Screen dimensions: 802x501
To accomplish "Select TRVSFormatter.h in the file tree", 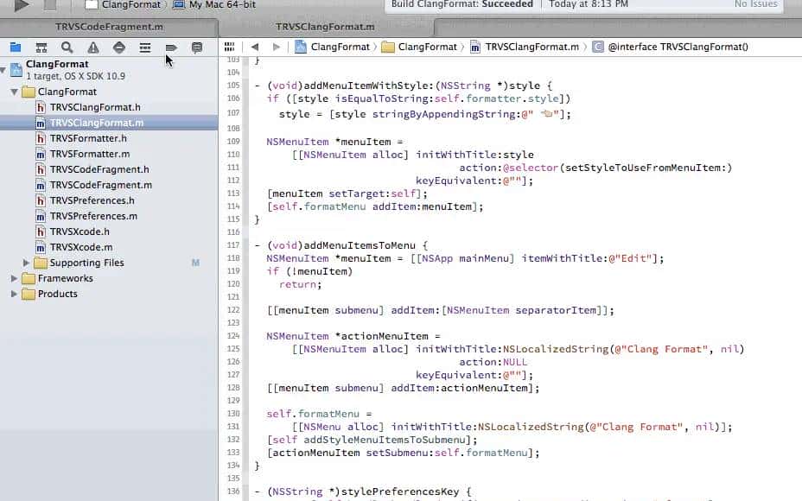I will pos(88,138).
